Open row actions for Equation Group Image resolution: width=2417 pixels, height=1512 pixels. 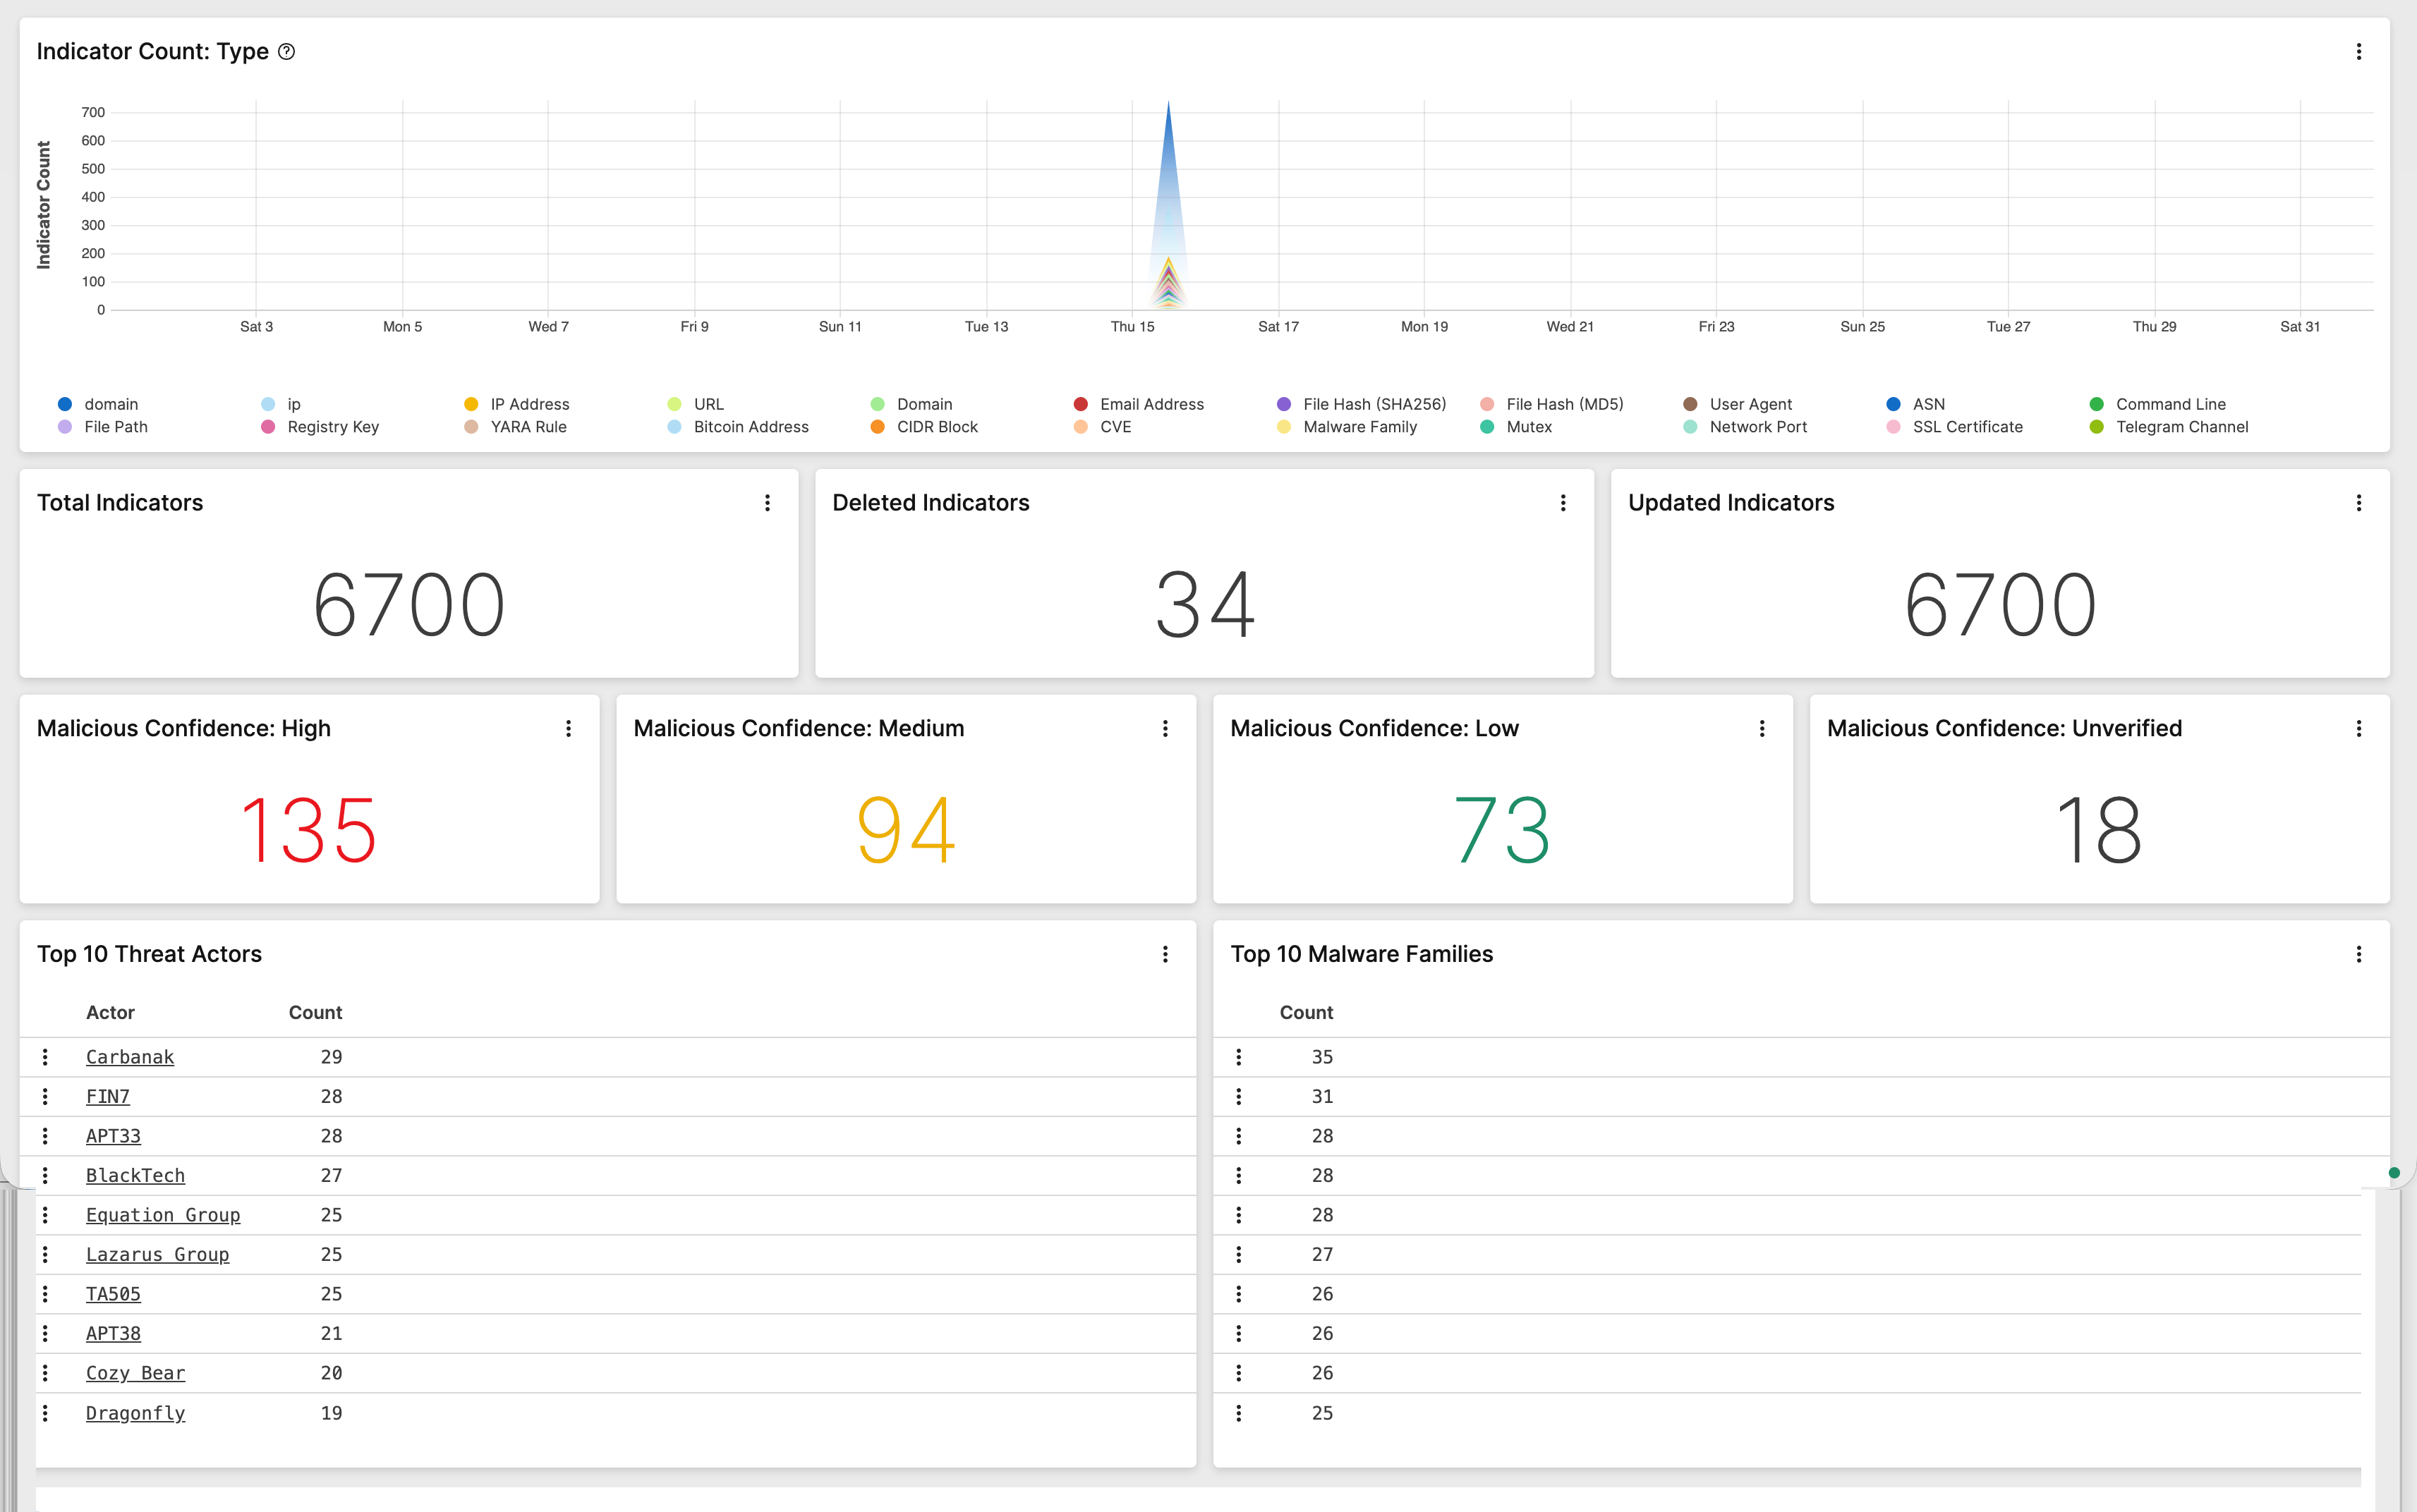click(45, 1215)
